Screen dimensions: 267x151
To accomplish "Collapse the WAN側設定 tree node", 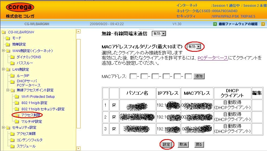I will pyautogui.click(x=3, y=51).
